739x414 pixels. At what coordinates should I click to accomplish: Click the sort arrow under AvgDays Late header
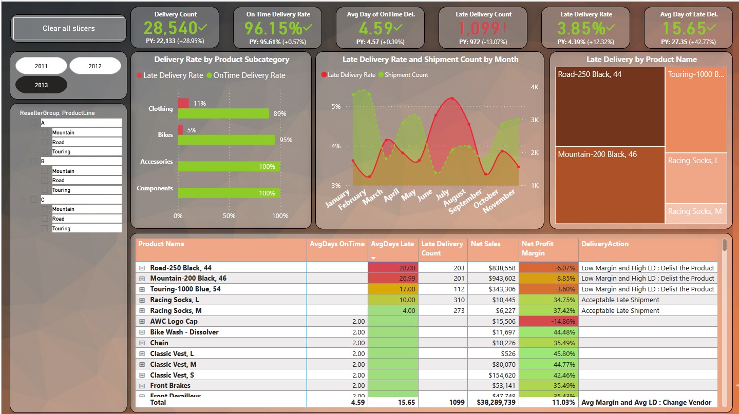point(374,259)
